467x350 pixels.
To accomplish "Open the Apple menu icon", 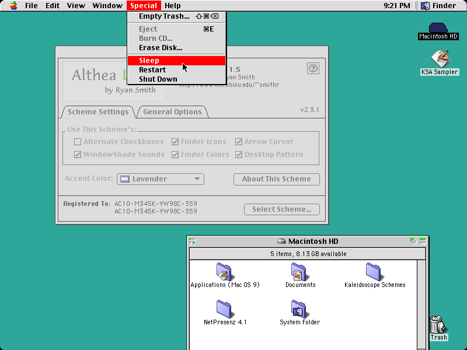I will [x=13, y=6].
